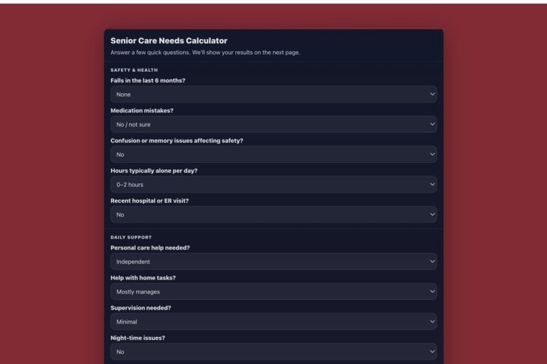This screenshot has height=364, width=547.
Task: Click the chevron arrow beside Mostly manages
Action: pyautogui.click(x=432, y=291)
